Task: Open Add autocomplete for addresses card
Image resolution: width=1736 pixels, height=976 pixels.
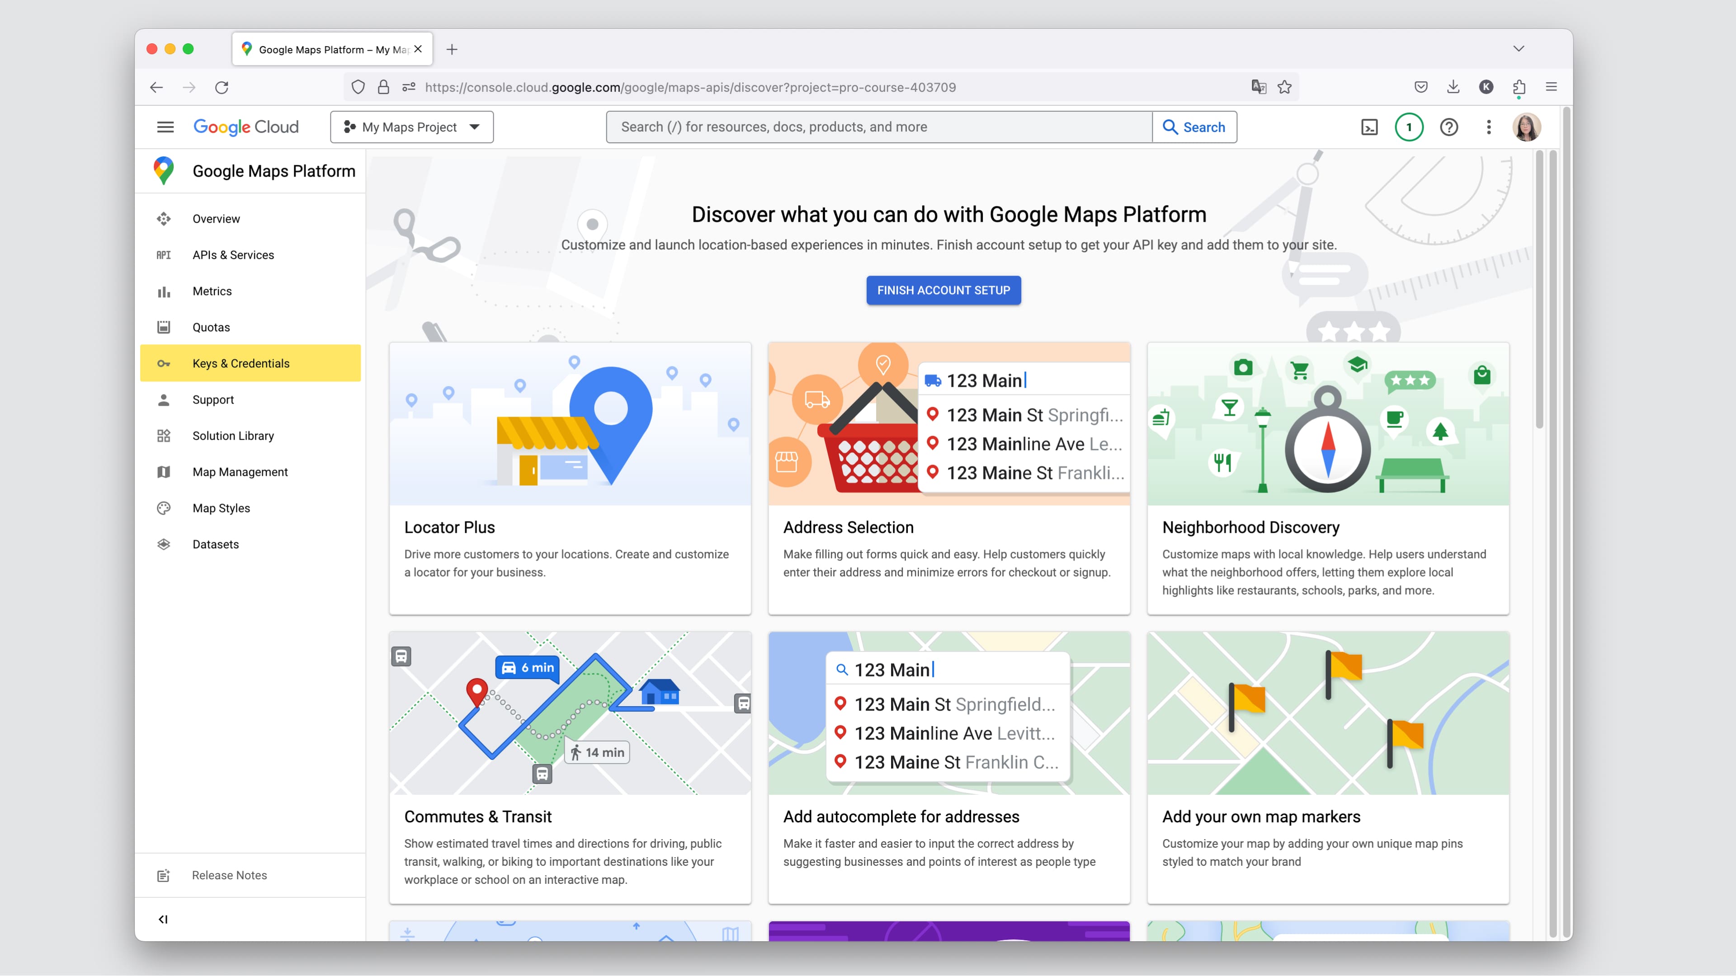Action: click(949, 768)
